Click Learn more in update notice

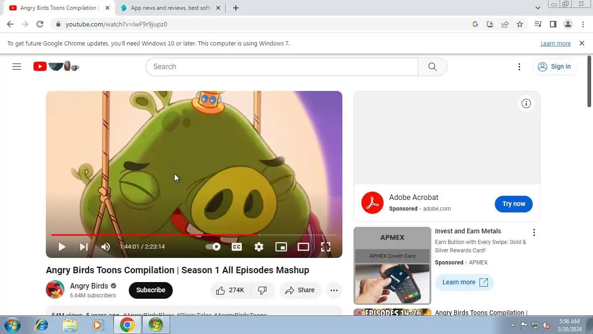(555, 43)
